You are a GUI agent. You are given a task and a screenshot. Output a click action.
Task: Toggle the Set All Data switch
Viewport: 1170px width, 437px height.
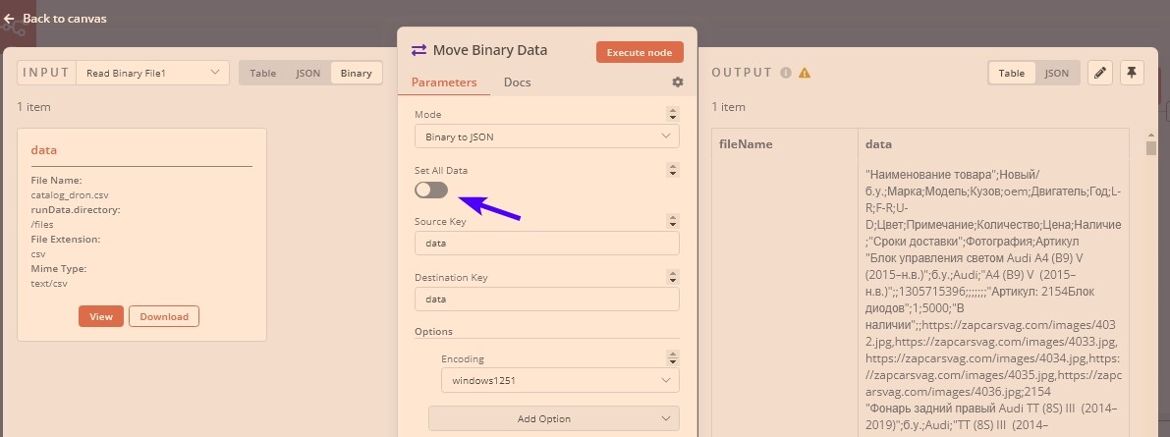tap(431, 191)
